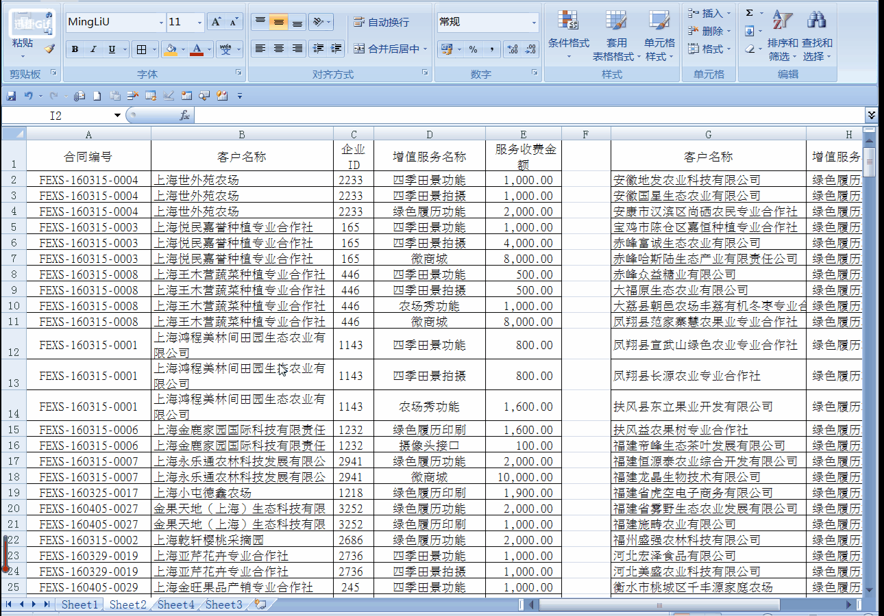Open the 常规 number format dropdown
The height and width of the screenshot is (616, 884).
point(535,23)
